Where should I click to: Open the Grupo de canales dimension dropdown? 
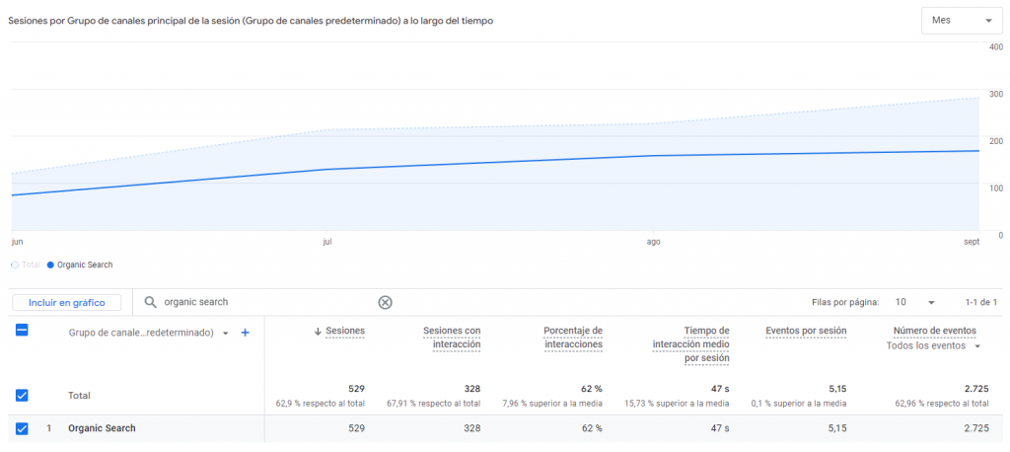click(x=226, y=334)
